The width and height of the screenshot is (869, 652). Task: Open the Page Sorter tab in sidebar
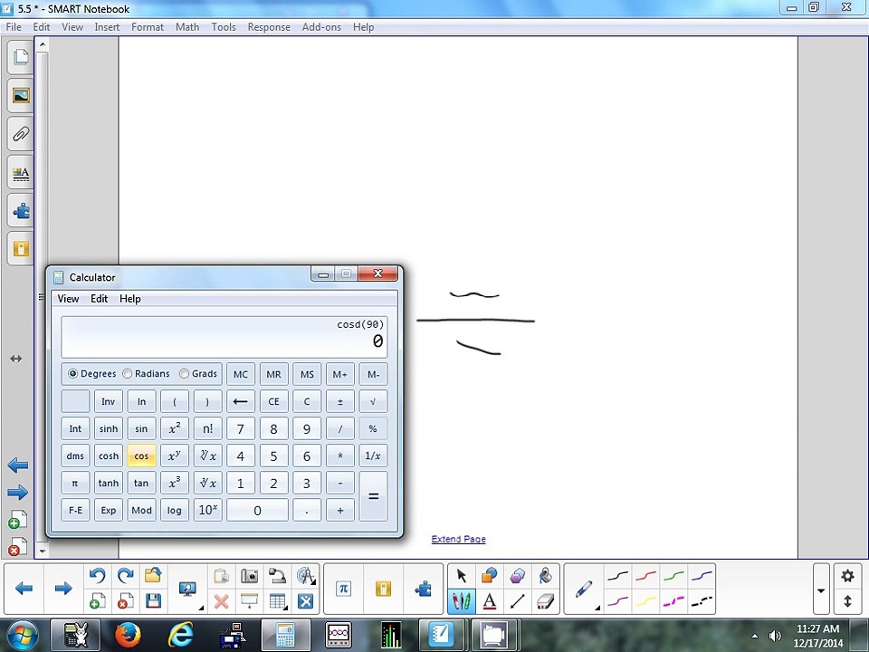pyautogui.click(x=21, y=57)
